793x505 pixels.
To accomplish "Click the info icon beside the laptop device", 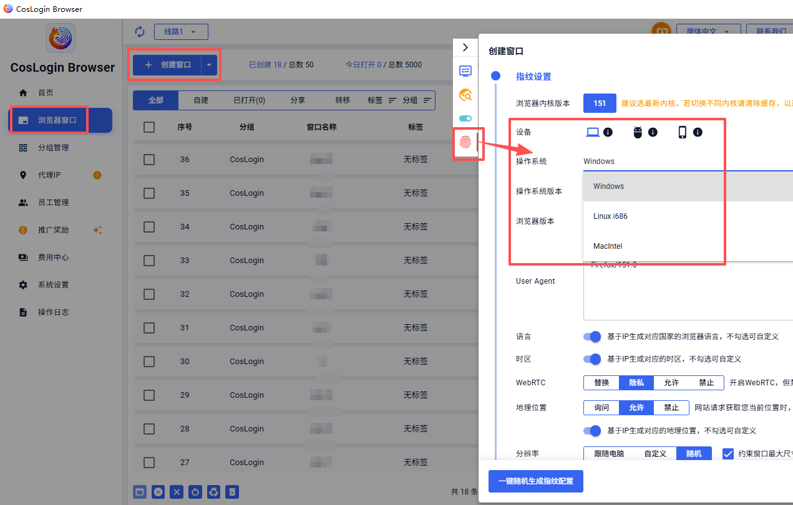I will coord(608,132).
